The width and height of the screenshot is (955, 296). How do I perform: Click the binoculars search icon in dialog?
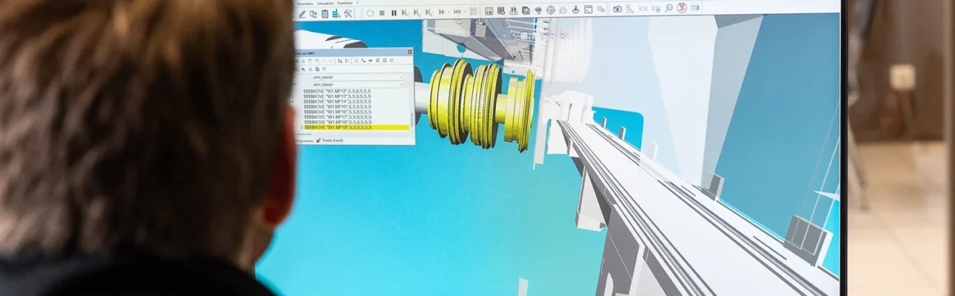tap(371, 61)
